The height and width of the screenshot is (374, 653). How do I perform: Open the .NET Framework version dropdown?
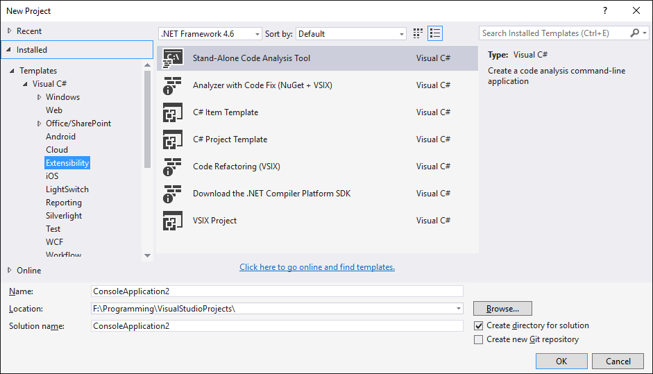pyautogui.click(x=210, y=33)
